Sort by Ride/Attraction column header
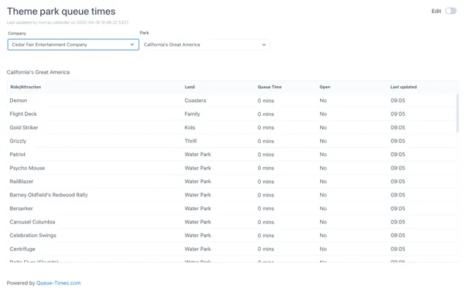Image resolution: width=464 pixels, height=292 pixels. point(26,87)
